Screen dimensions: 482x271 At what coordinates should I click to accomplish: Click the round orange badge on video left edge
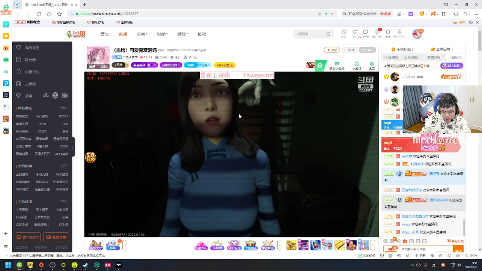tap(90, 157)
